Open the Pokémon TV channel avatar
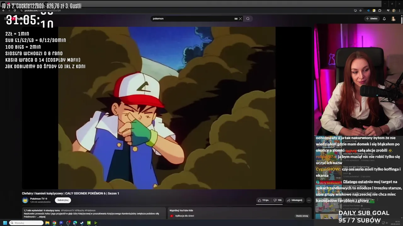This screenshot has height=226, width=403. (25, 200)
